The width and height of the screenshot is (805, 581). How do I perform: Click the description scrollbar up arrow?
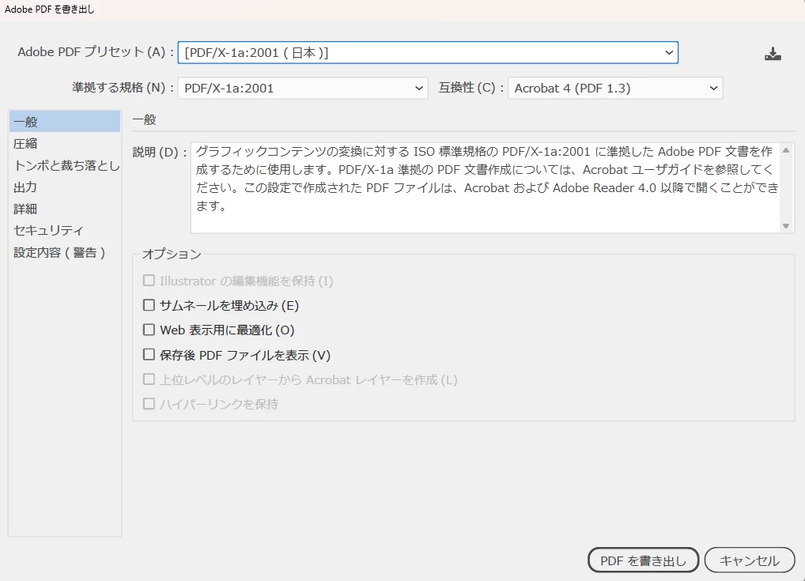click(x=786, y=150)
